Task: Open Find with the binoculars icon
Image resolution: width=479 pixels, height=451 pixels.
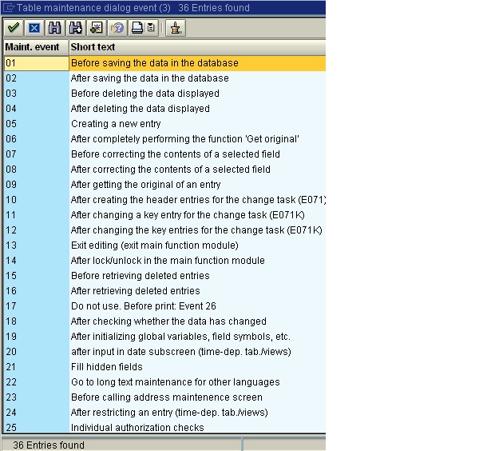Action: click(x=55, y=28)
